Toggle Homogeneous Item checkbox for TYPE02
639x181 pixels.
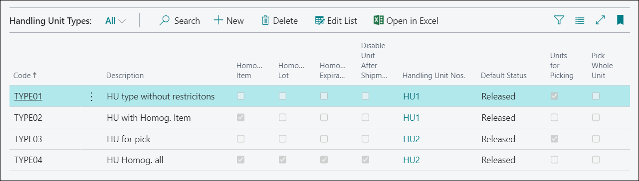click(x=241, y=118)
